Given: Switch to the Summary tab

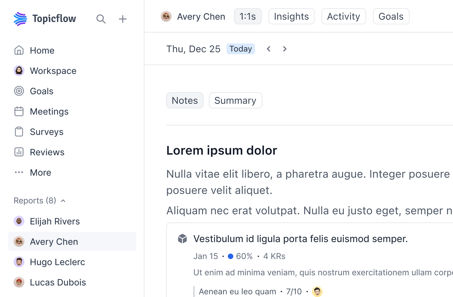Looking at the screenshot, I should click(235, 100).
